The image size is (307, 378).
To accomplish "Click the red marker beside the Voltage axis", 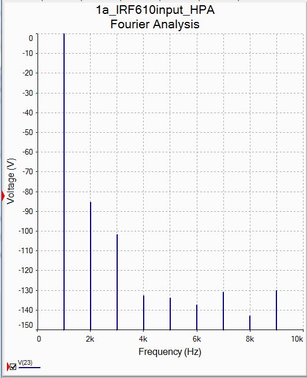I will tap(3, 196).
